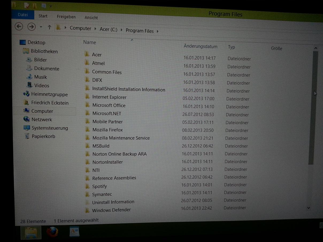The height and width of the screenshot is (242, 323).
Task: Open the Datei ribbon tab
Action: coord(23,15)
